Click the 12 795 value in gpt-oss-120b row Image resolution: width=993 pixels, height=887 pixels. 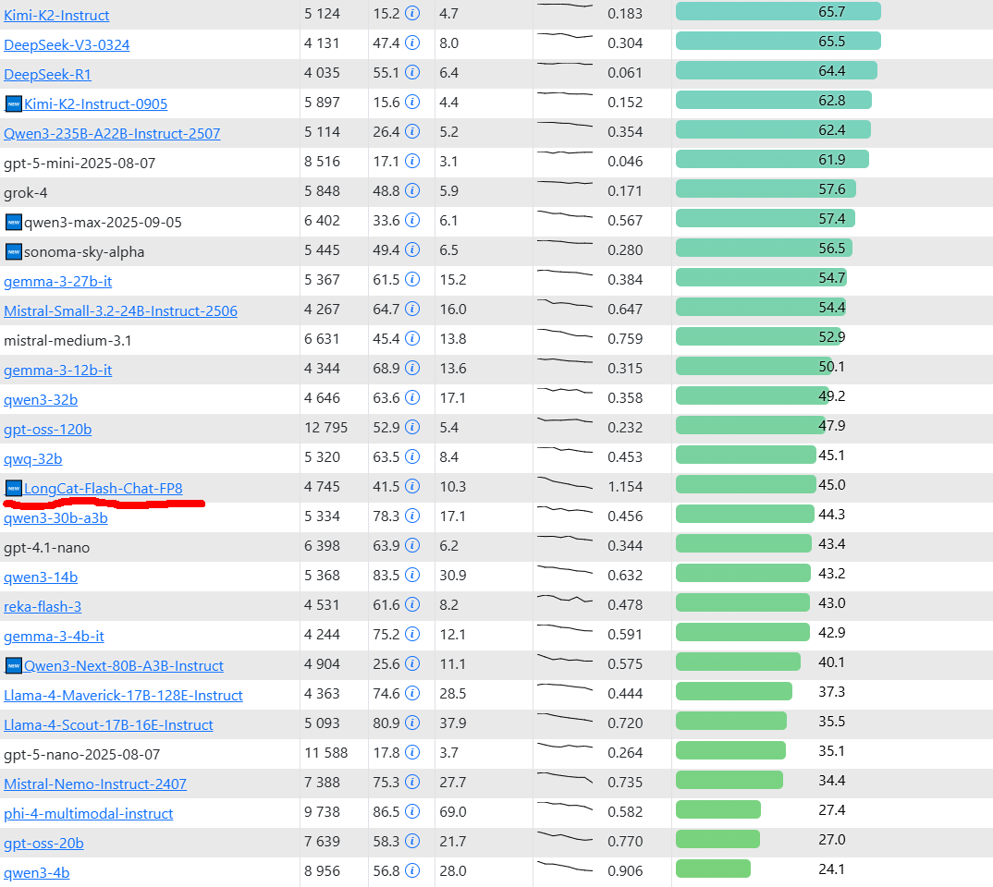tap(325, 428)
